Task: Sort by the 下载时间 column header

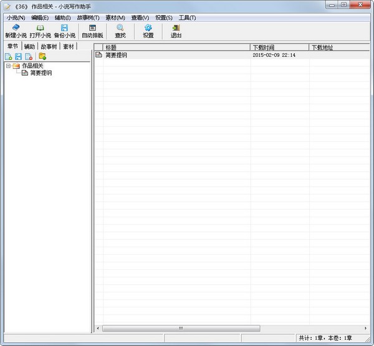Action: click(x=279, y=47)
